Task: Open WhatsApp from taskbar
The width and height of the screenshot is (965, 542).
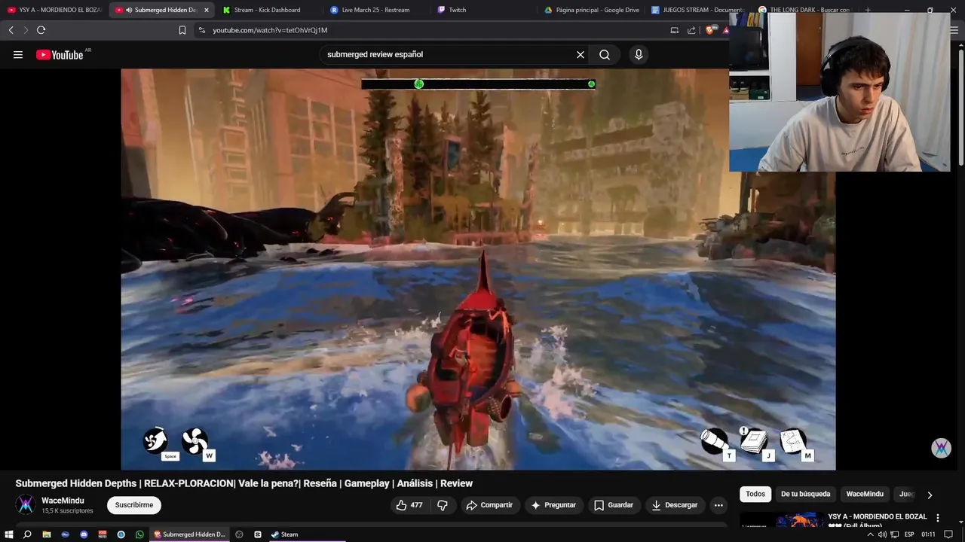Action: point(139,534)
